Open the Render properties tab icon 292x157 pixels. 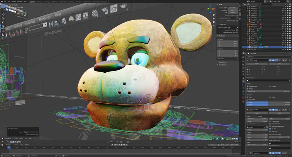pyautogui.click(x=243, y=61)
